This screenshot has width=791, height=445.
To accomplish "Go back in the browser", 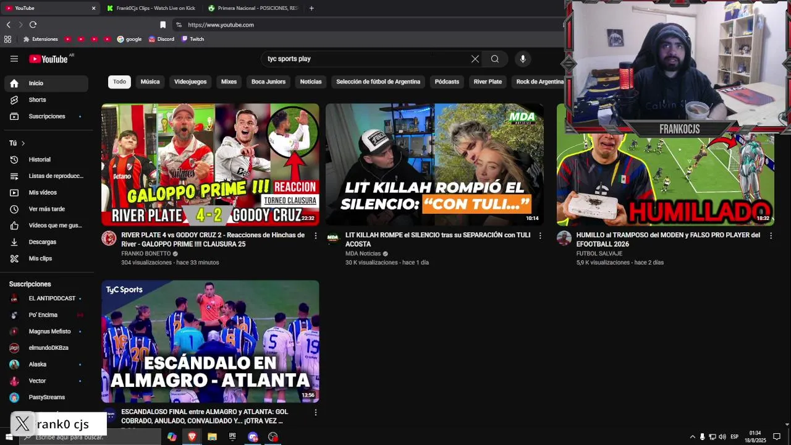I will pos(8,25).
